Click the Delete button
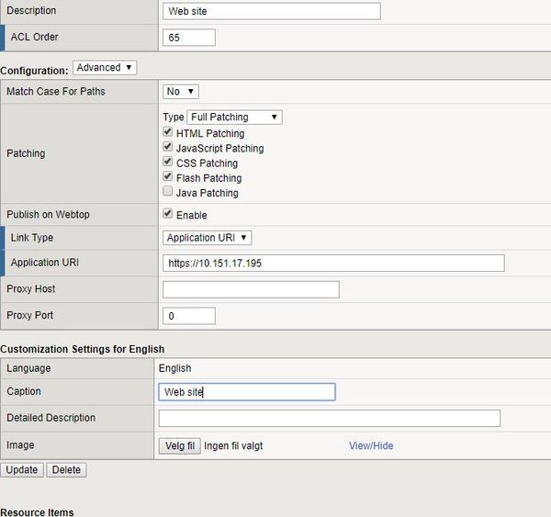The height and width of the screenshot is (517, 551). (66, 470)
